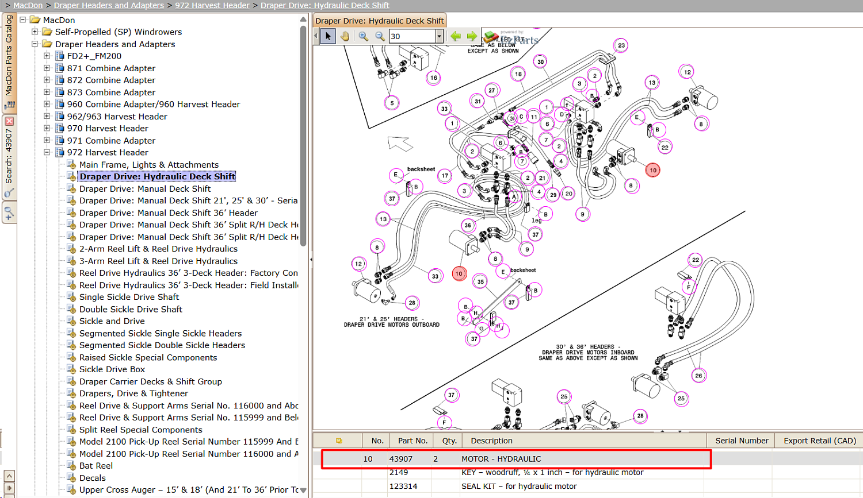Click the tree panel scroll-down arrow

coord(303,491)
